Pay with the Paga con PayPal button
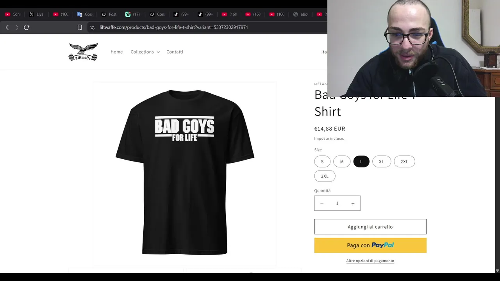The width and height of the screenshot is (500, 281). point(370,245)
